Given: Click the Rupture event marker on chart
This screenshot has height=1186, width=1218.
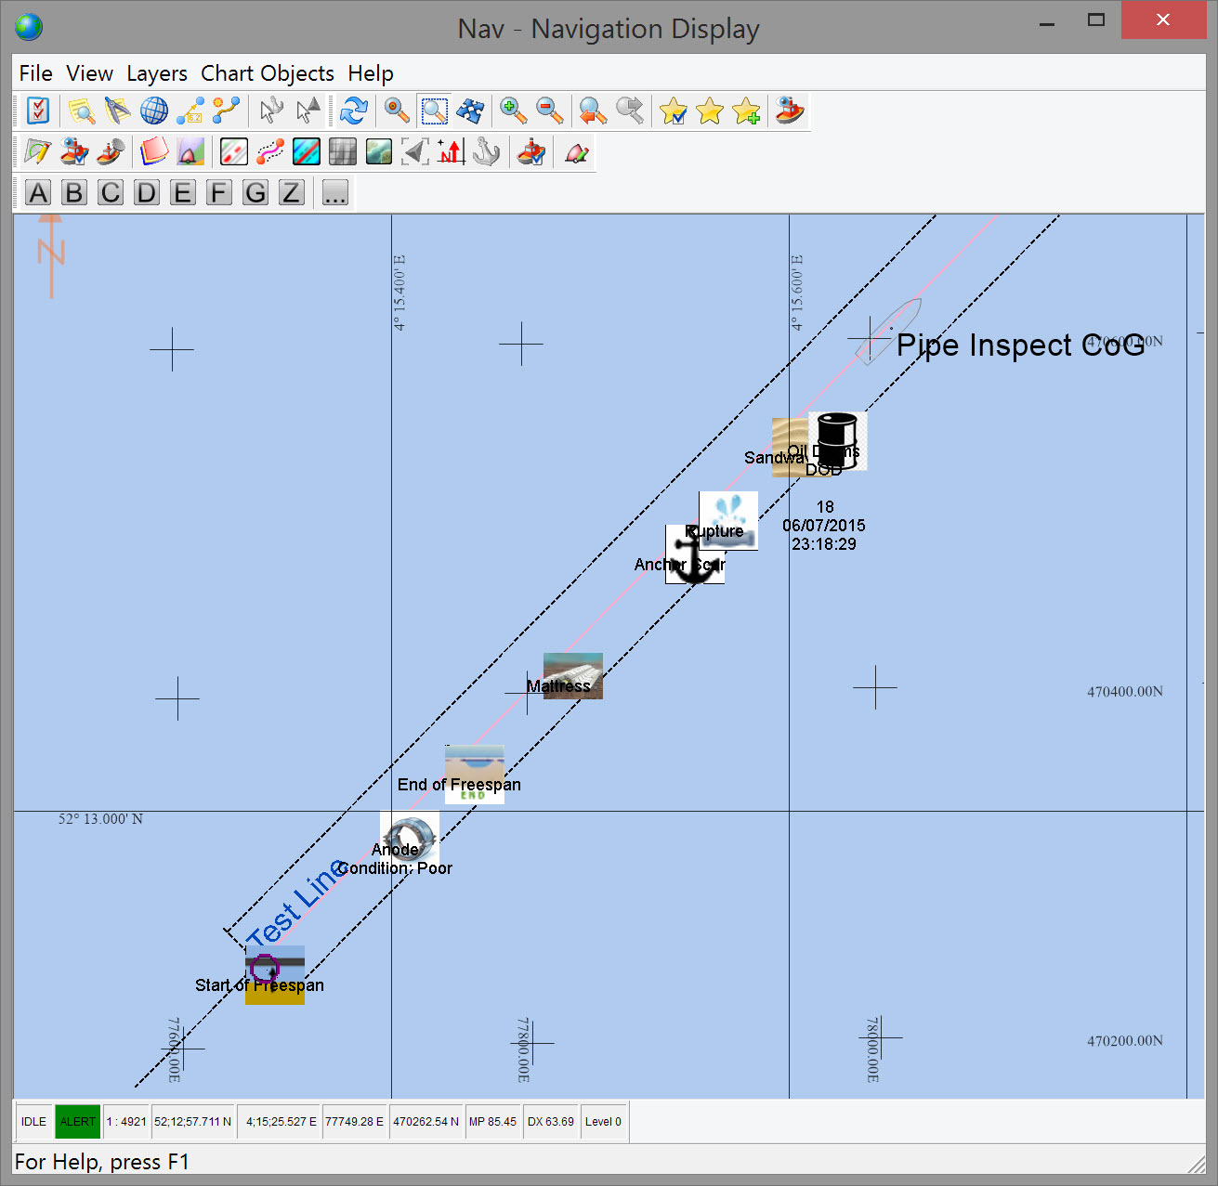Looking at the screenshot, I should 729,518.
